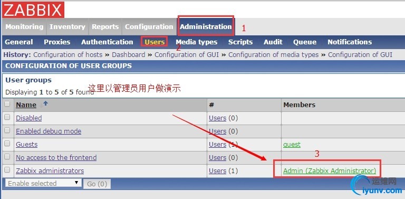Open Media types submenu
The width and height of the screenshot is (405, 199).
pyautogui.click(x=197, y=42)
